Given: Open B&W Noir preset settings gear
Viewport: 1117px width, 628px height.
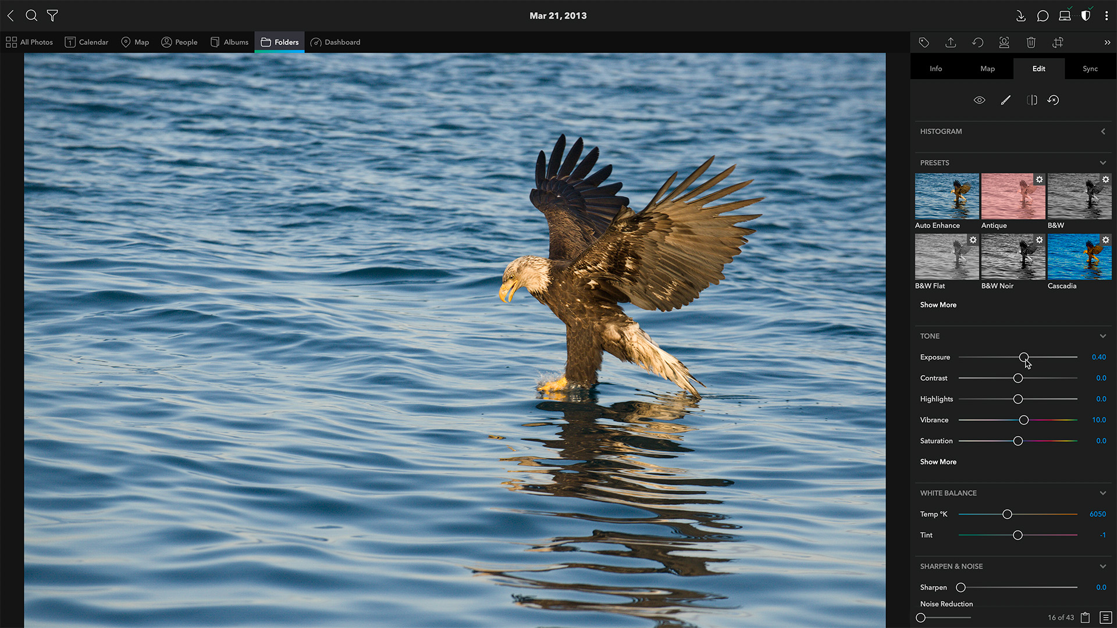Looking at the screenshot, I should coord(1040,240).
